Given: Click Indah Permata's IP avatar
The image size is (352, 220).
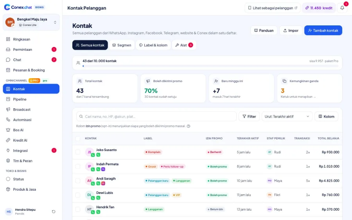Looking at the screenshot, I should (89, 166).
